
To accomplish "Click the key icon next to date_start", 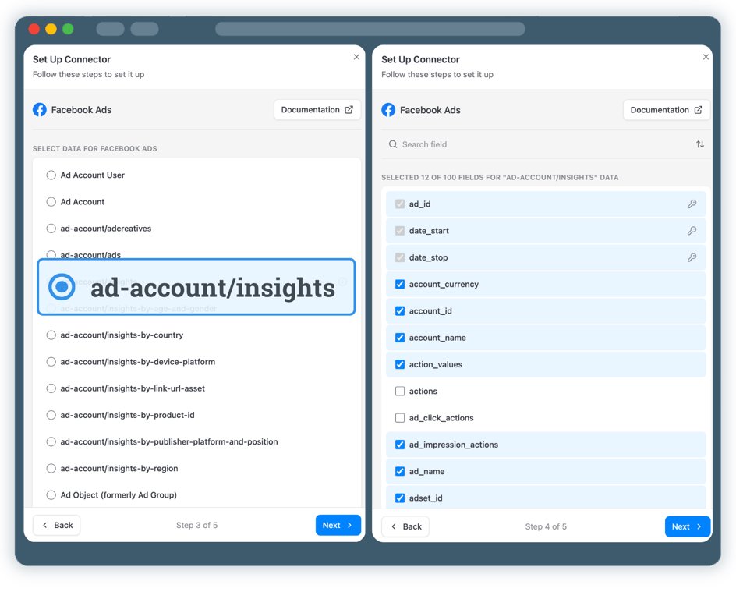I will click(692, 231).
